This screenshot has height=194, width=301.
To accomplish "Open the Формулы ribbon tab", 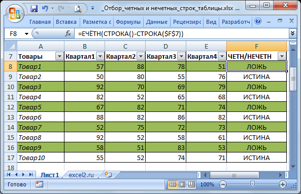I will pos(128,22).
